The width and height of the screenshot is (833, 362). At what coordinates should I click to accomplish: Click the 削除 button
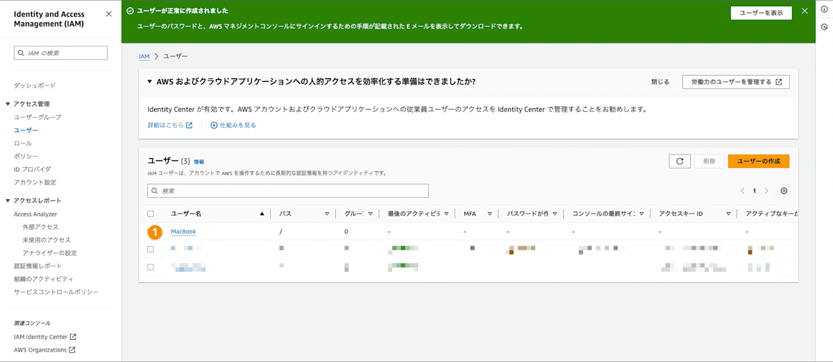click(709, 161)
